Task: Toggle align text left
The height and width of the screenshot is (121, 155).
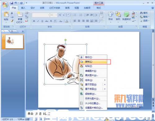Action: [x=75, y=21]
